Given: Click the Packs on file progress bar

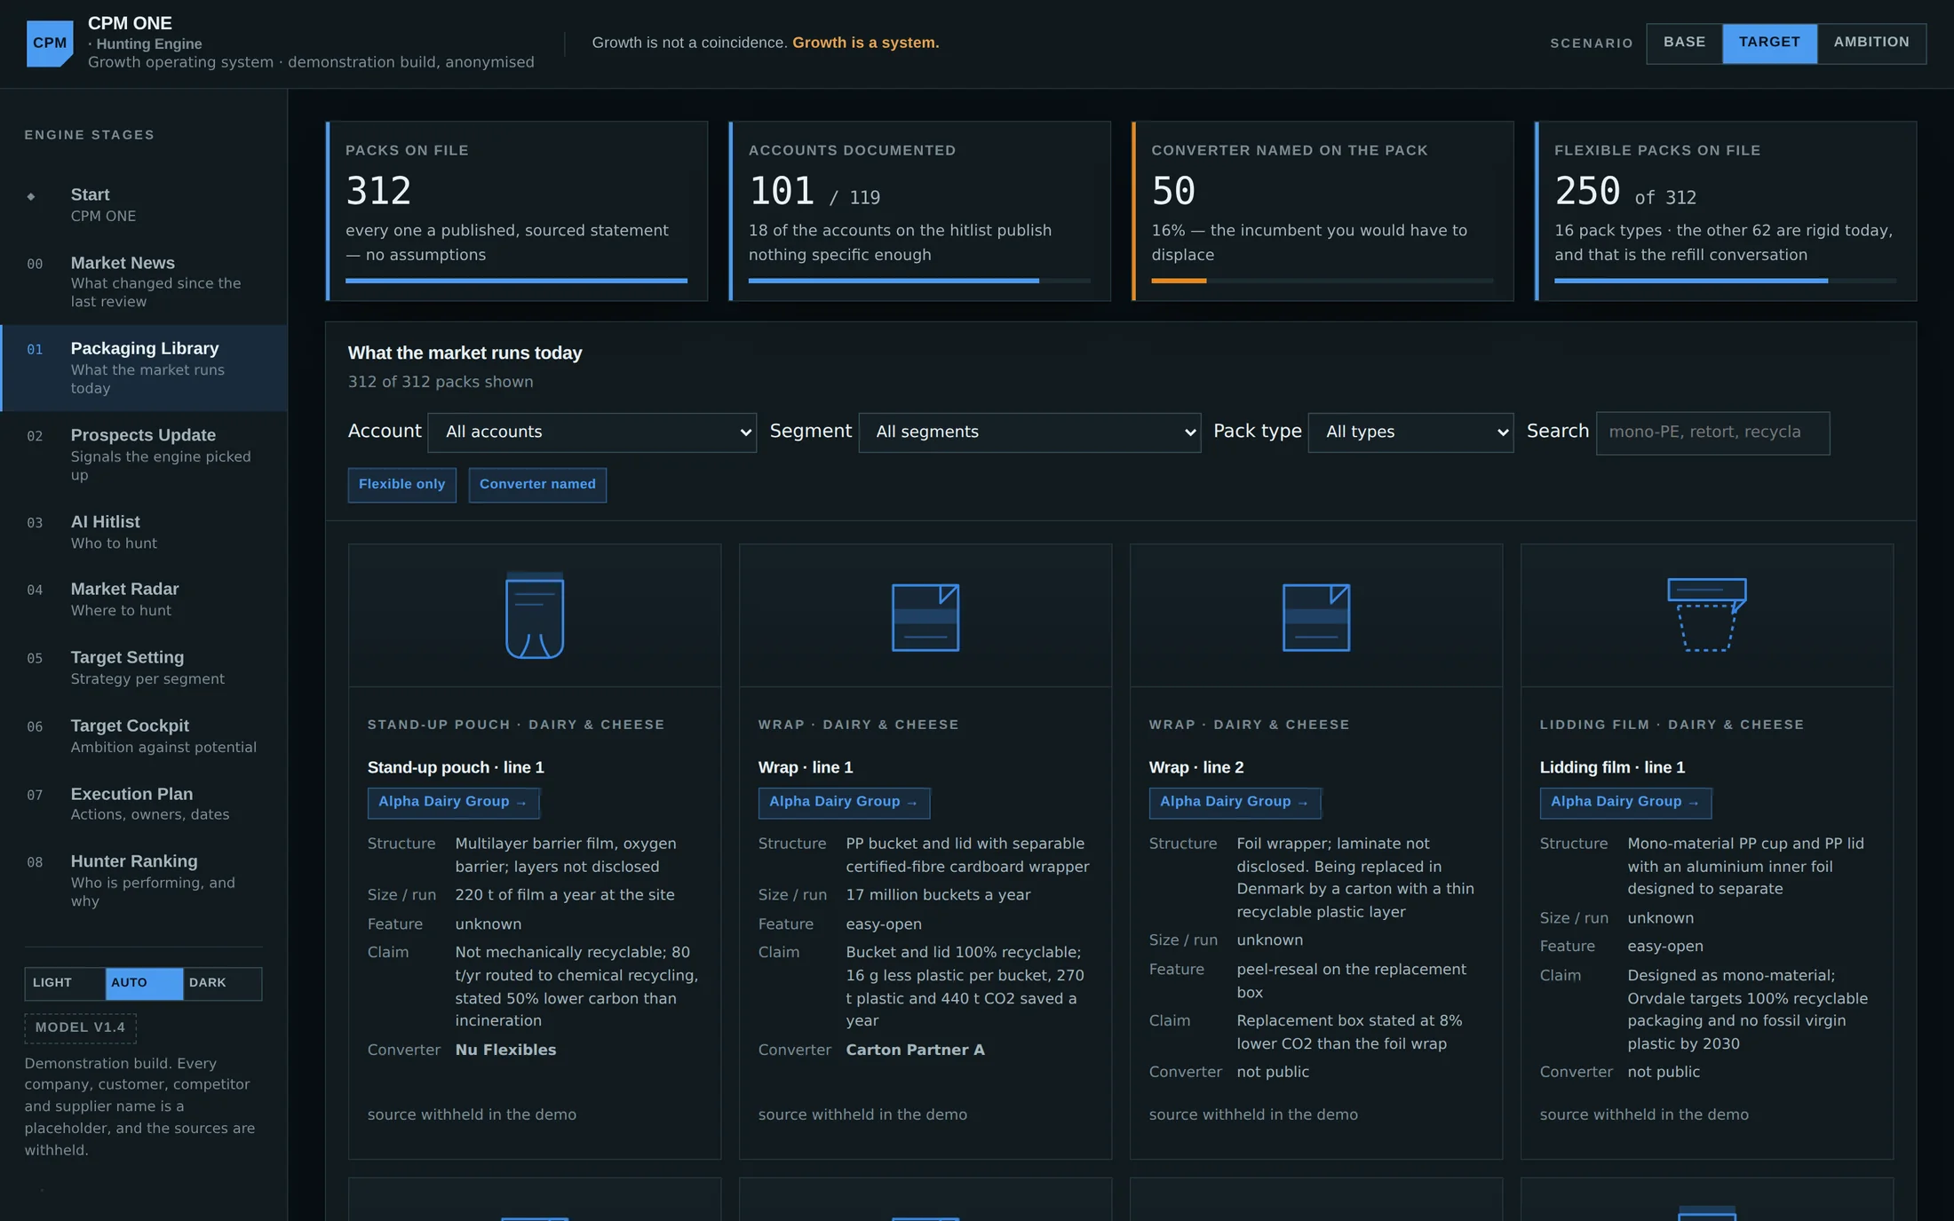Looking at the screenshot, I should (x=516, y=281).
